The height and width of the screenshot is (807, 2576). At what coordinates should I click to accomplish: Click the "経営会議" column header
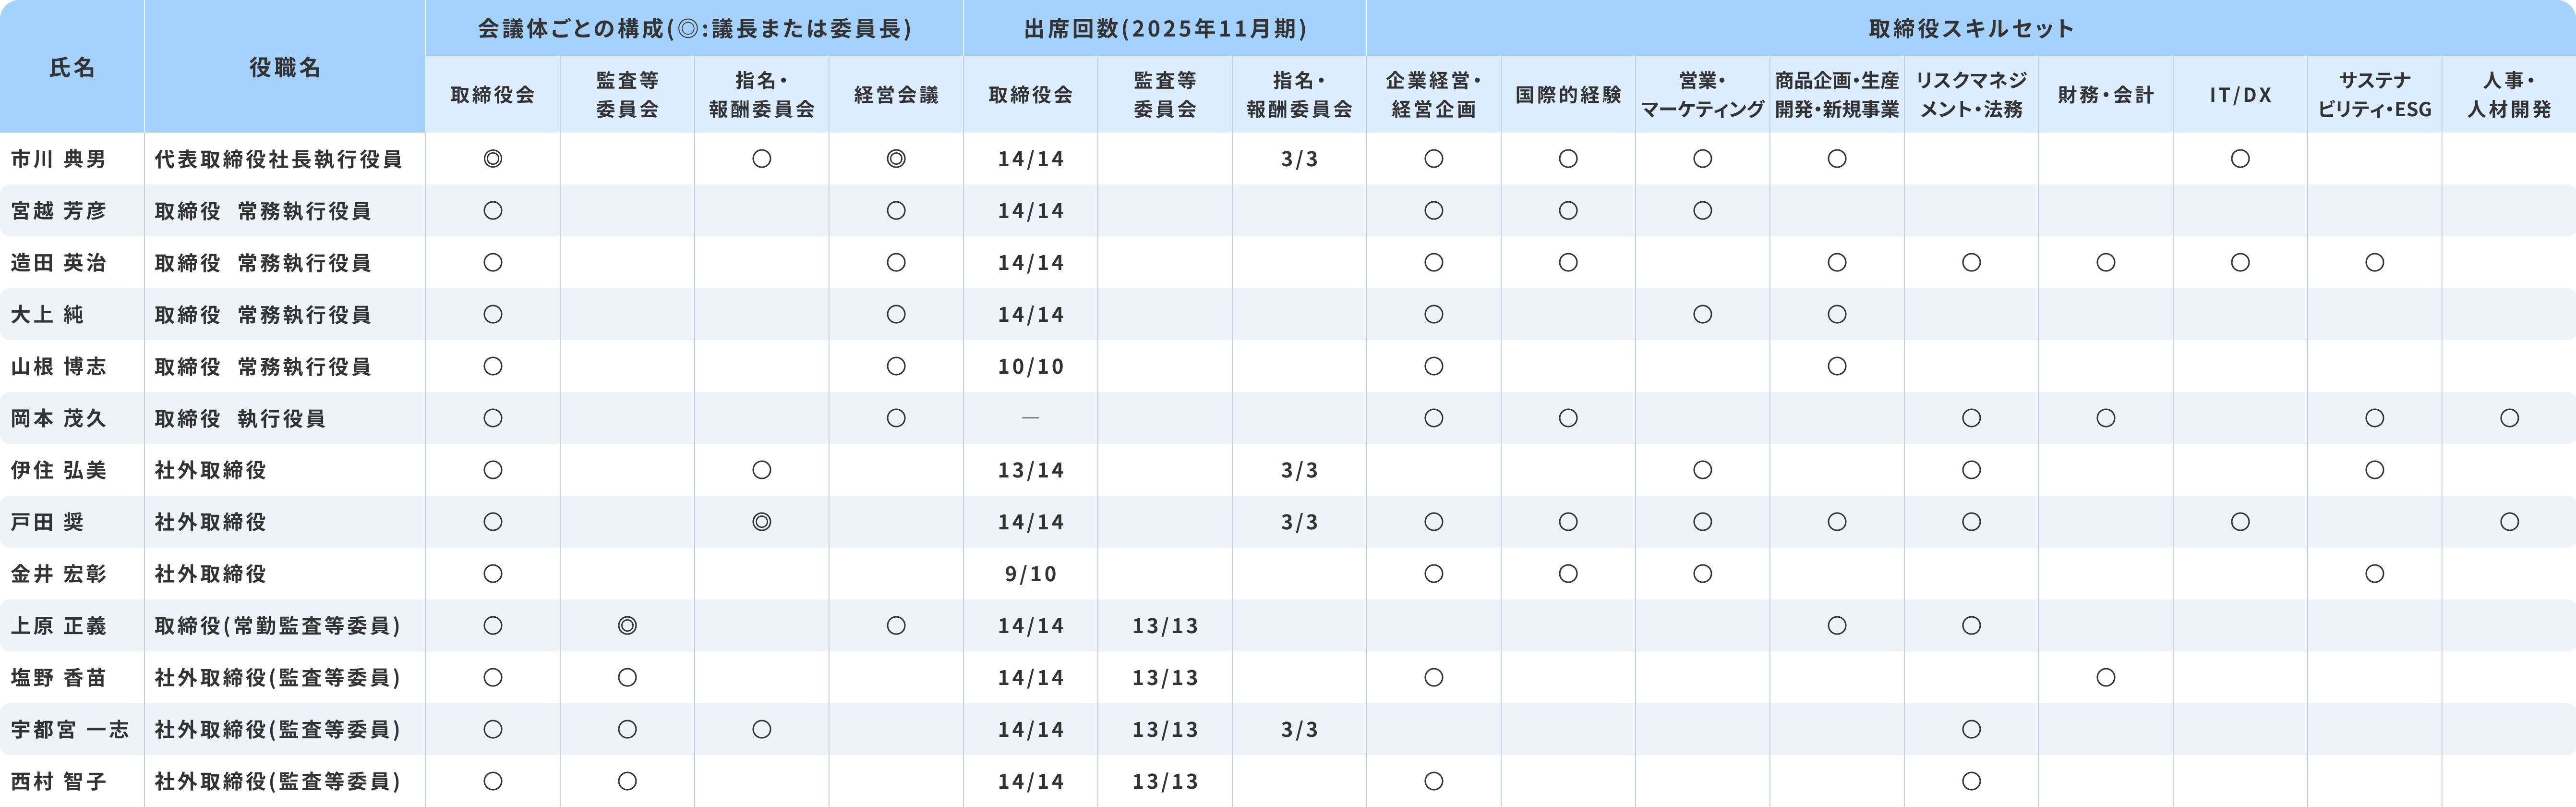tap(896, 95)
